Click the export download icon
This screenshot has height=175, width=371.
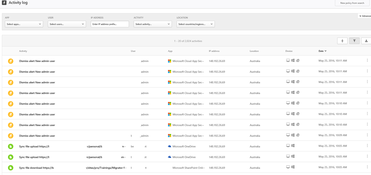pyautogui.click(x=366, y=41)
